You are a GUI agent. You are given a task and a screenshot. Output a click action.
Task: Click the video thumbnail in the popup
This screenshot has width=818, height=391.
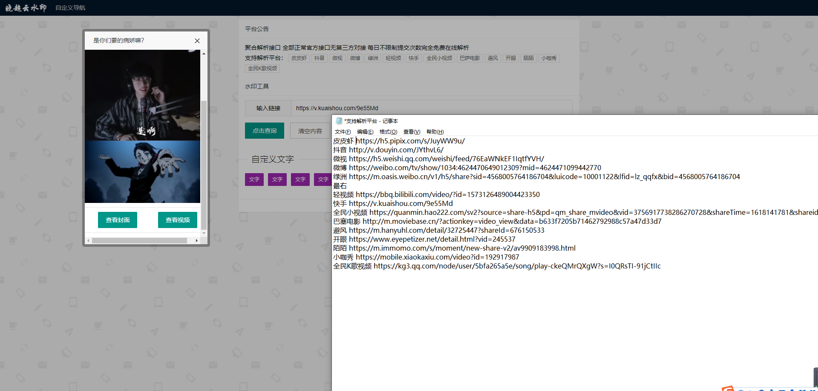(142, 126)
